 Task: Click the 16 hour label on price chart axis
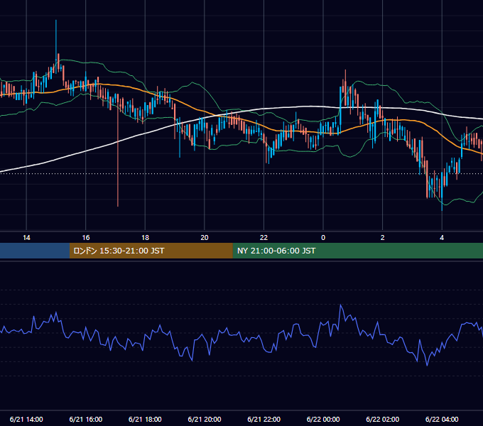click(86, 238)
